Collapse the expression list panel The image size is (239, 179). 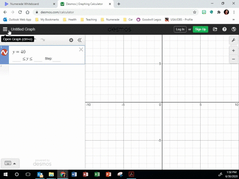click(x=80, y=40)
